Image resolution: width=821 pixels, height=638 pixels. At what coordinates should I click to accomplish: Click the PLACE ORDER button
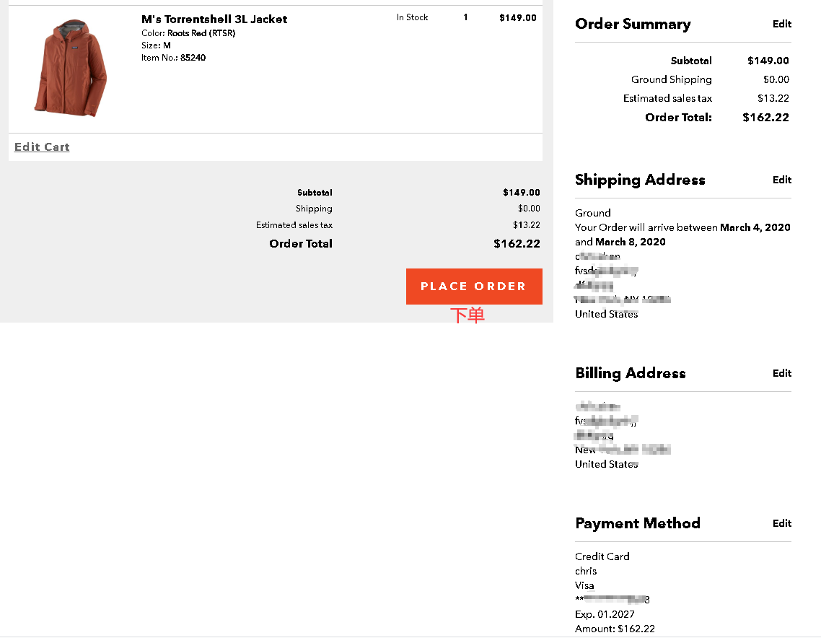[x=474, y=287]
